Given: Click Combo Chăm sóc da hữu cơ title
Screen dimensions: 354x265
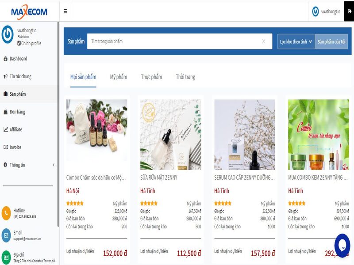Looking at the screenshot, I should 96,178.
